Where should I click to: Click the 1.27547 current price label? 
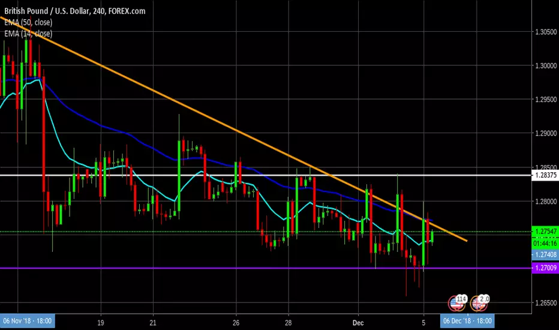(x=545, y=232)
